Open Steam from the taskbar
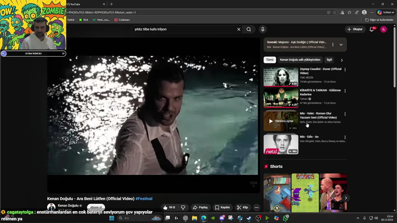The image size is (397, 223). pyautogui.click(x=249, y=218)
